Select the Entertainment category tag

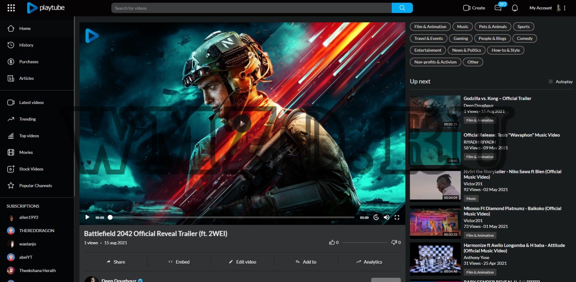coord(428,50)
